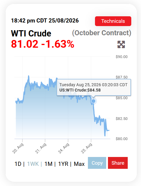The height and width of the screenshot is (186, 141).
Task: Click the October Contract label
Action: 102,33
